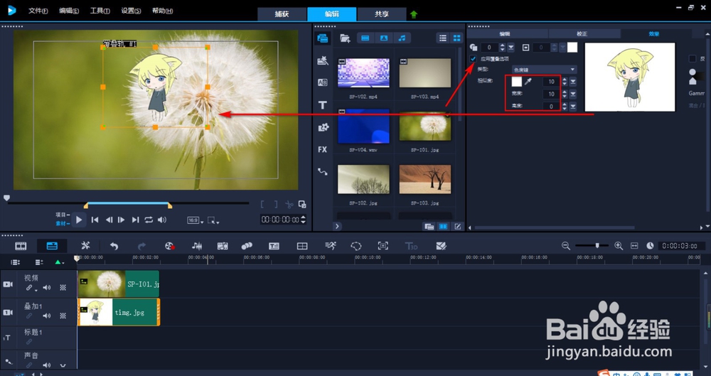The width and height of the screenshot is (711, 376).
Task: Select the SP-I03.jpg dead trees thumbnail
Action: (425, 180)
